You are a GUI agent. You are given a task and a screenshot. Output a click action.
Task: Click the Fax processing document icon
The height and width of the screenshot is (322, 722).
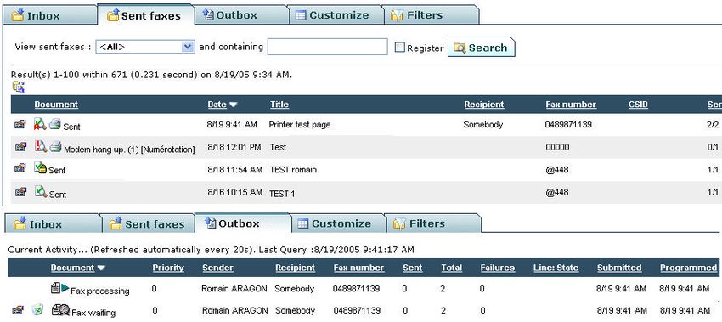point(59,288)
